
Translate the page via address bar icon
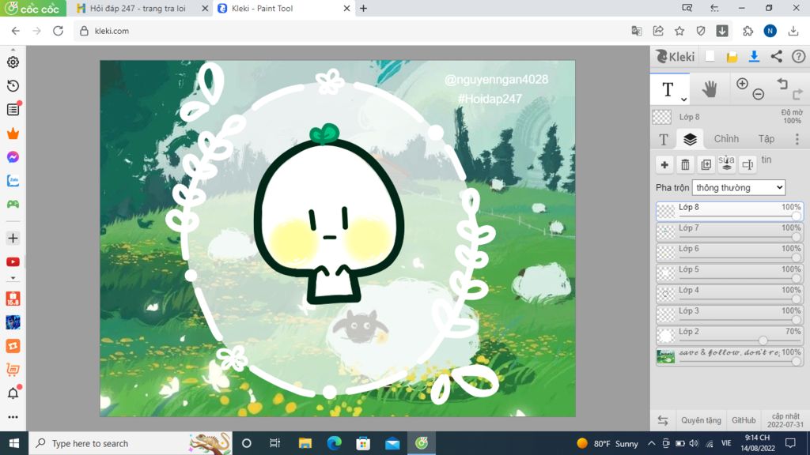(x=637, y=31)
